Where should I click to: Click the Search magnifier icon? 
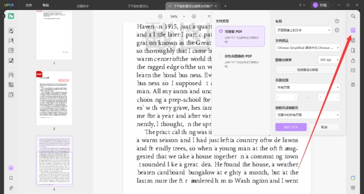tap(353, 16)
